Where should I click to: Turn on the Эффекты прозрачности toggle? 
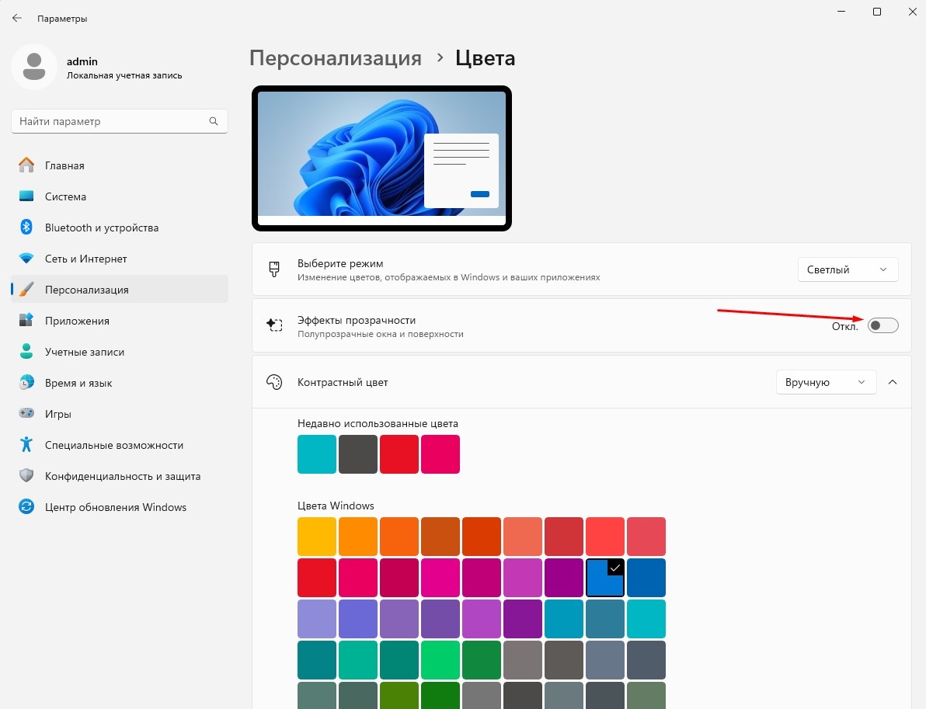(883, 325)
